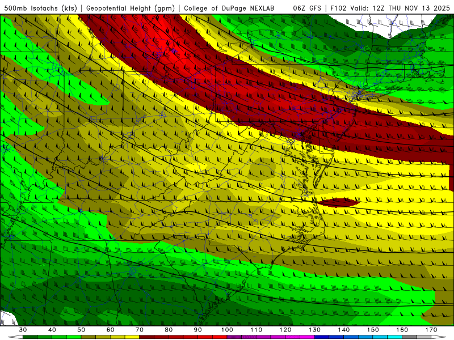Image resolution: width=454 pixels, height=340 pixels.
Task: Click the '500mb Isotachs (kts)' title text
Action: point(40,8)
